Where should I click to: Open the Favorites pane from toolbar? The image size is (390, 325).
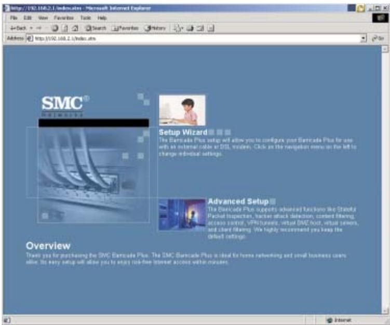tap(125, 28)
